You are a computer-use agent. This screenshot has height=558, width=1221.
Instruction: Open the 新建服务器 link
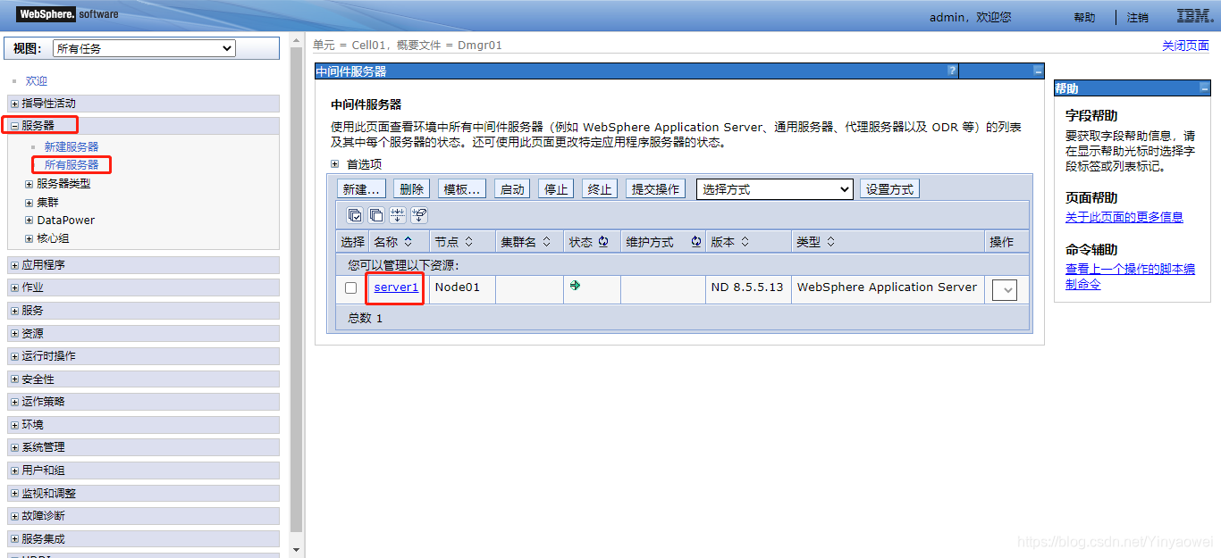tap(72, 146)
